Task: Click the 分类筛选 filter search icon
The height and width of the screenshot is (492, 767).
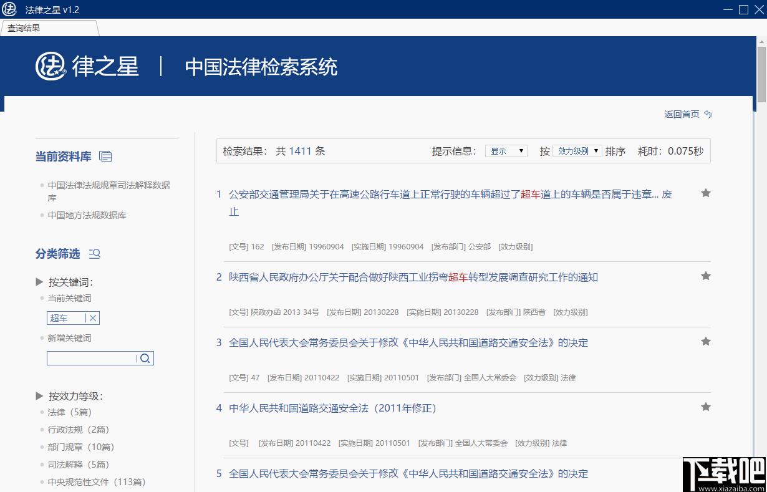Action: pyautogui.click(x=95, y=254)
